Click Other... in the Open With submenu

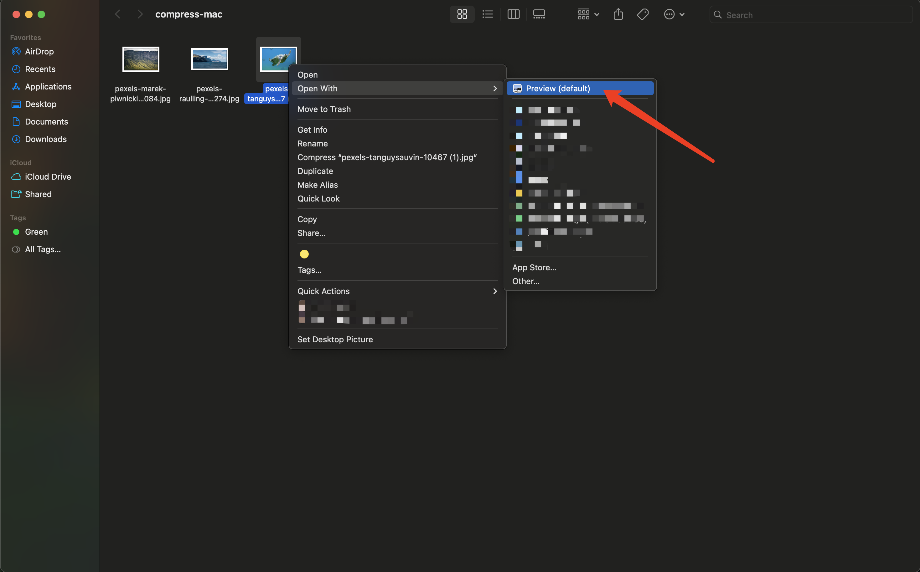coord(526,281)
